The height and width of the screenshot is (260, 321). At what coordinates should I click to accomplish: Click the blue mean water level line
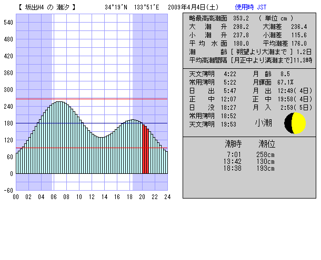pos(92,123)
